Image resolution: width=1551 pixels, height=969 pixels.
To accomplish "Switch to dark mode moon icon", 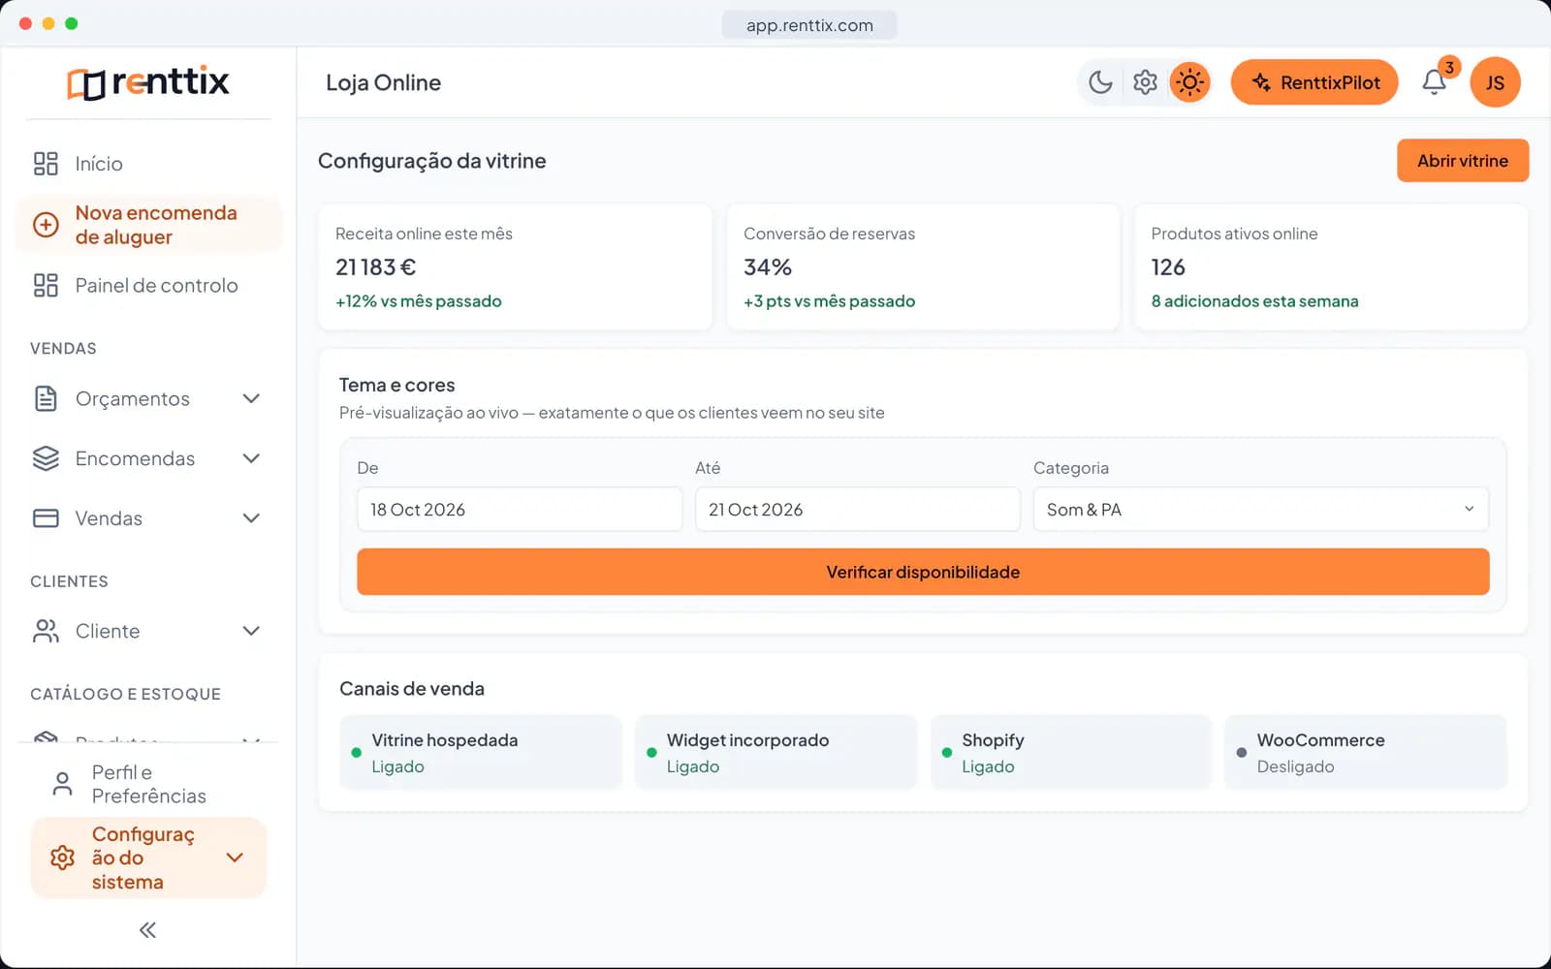I will click(1100, 82).
